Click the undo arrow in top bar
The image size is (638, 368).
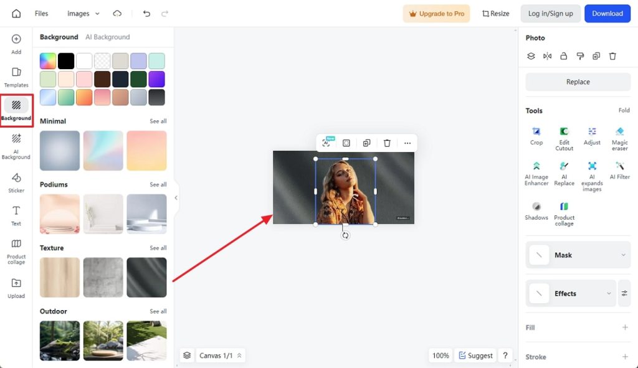tap(146, 14)
